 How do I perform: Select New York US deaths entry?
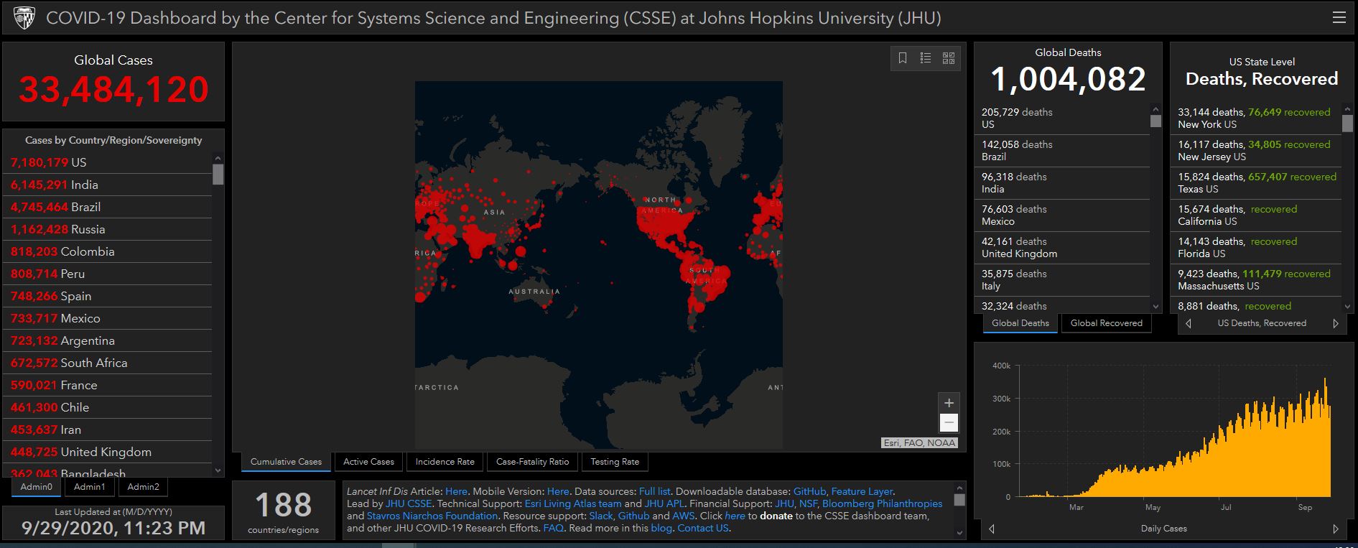[x=1257, y=119]
